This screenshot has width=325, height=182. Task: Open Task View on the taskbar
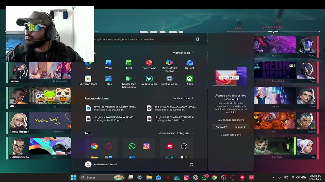tap(131, 177)
